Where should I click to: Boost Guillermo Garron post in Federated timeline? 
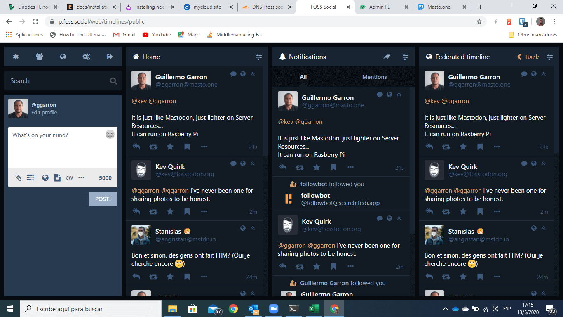coord(446,147)
